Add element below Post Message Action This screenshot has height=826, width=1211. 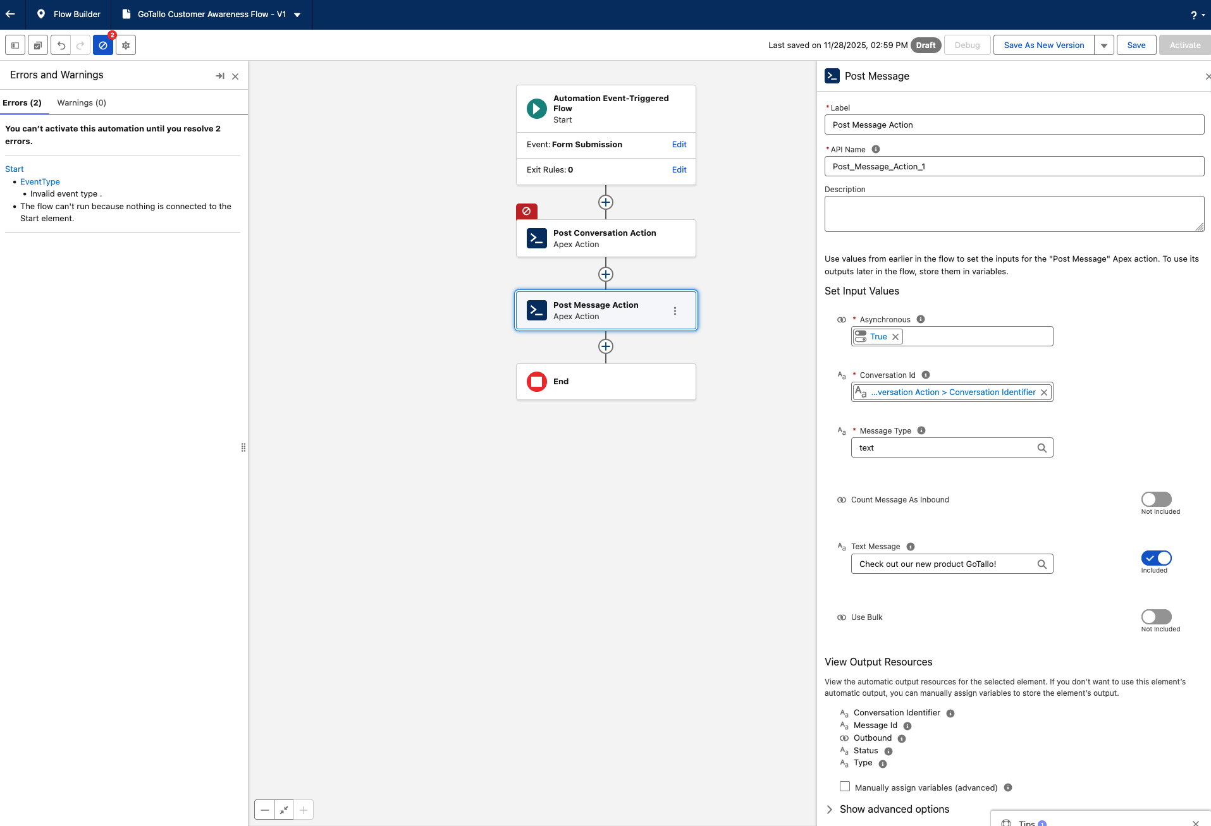pyautogui.click(x=605, y=346)
